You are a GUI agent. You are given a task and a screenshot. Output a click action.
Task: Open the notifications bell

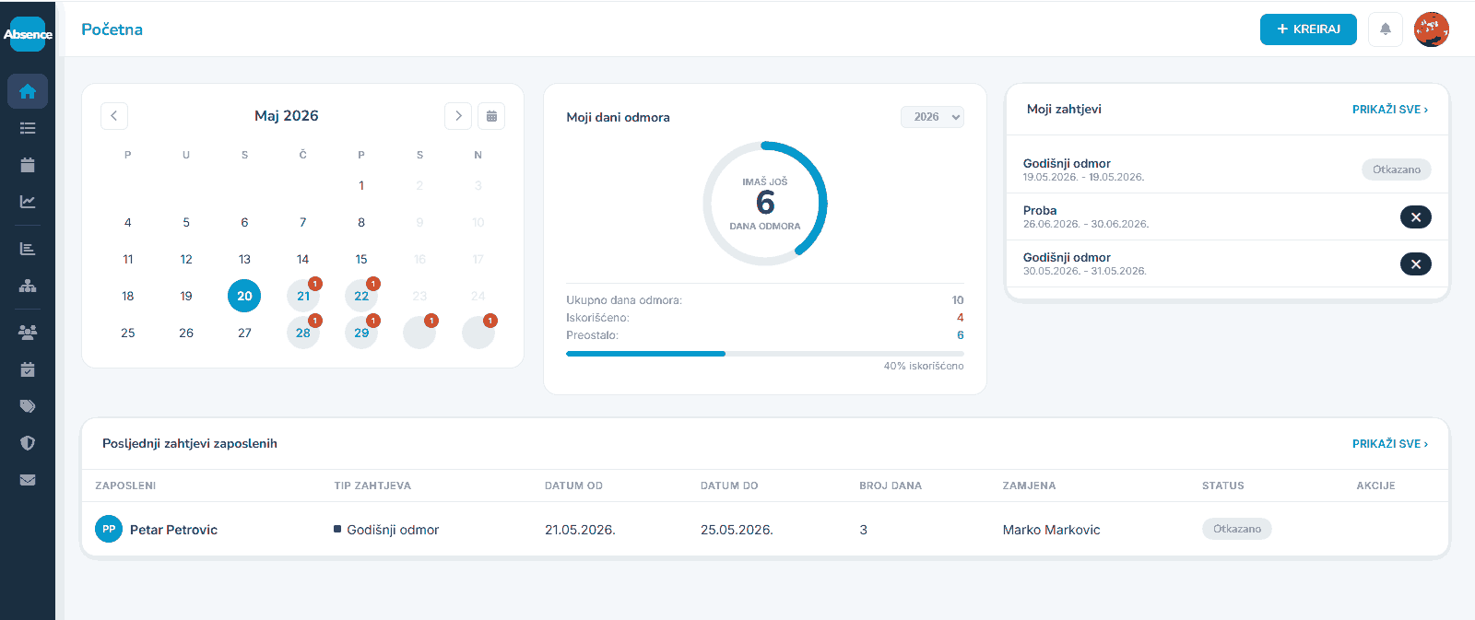[1385, 29]
